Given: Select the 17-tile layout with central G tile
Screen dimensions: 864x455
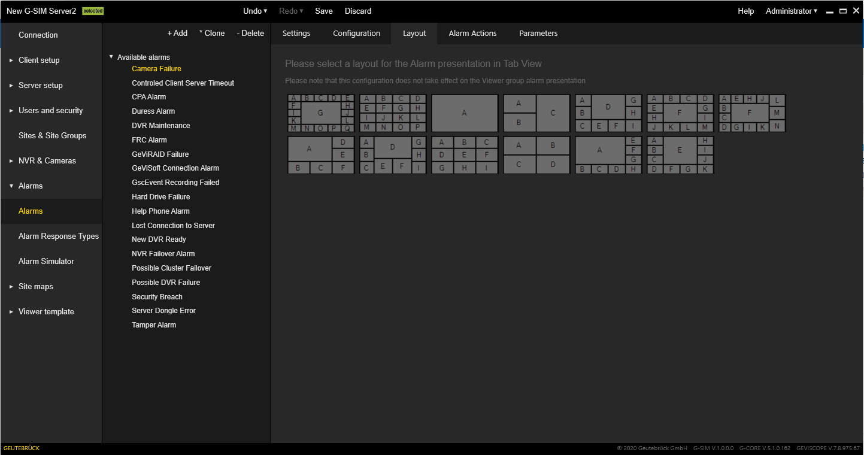Looking at the screenshot, I should coord(321,113).
